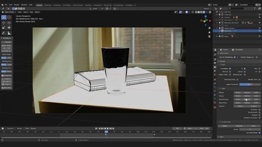Select the Select Box tool
The height and width of the screenshot is (147, 262).
pos(4,17)
